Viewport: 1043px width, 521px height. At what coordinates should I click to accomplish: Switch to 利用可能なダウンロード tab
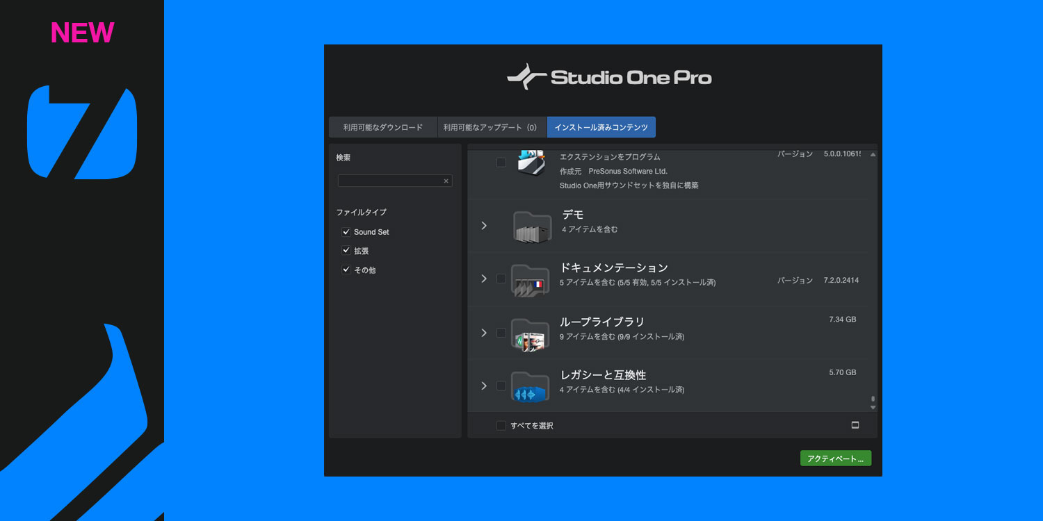tap(383, 127)
